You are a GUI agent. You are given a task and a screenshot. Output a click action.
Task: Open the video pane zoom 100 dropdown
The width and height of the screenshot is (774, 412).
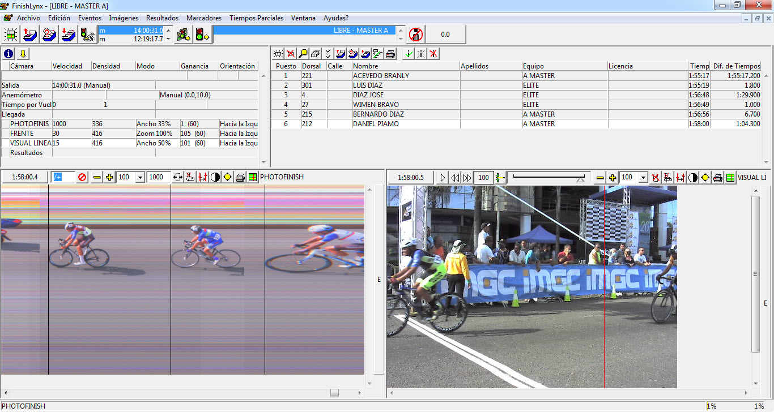click(x=643, y=178)
